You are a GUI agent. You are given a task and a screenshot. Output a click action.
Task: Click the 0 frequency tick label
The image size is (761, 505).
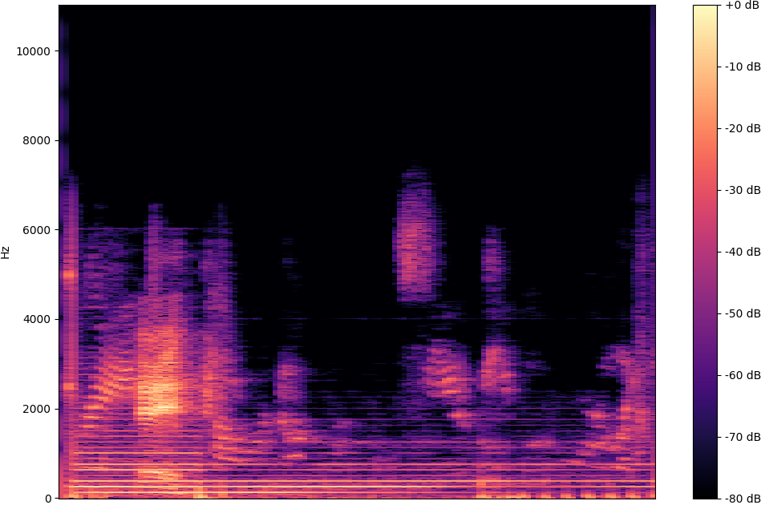pos(47,499)
